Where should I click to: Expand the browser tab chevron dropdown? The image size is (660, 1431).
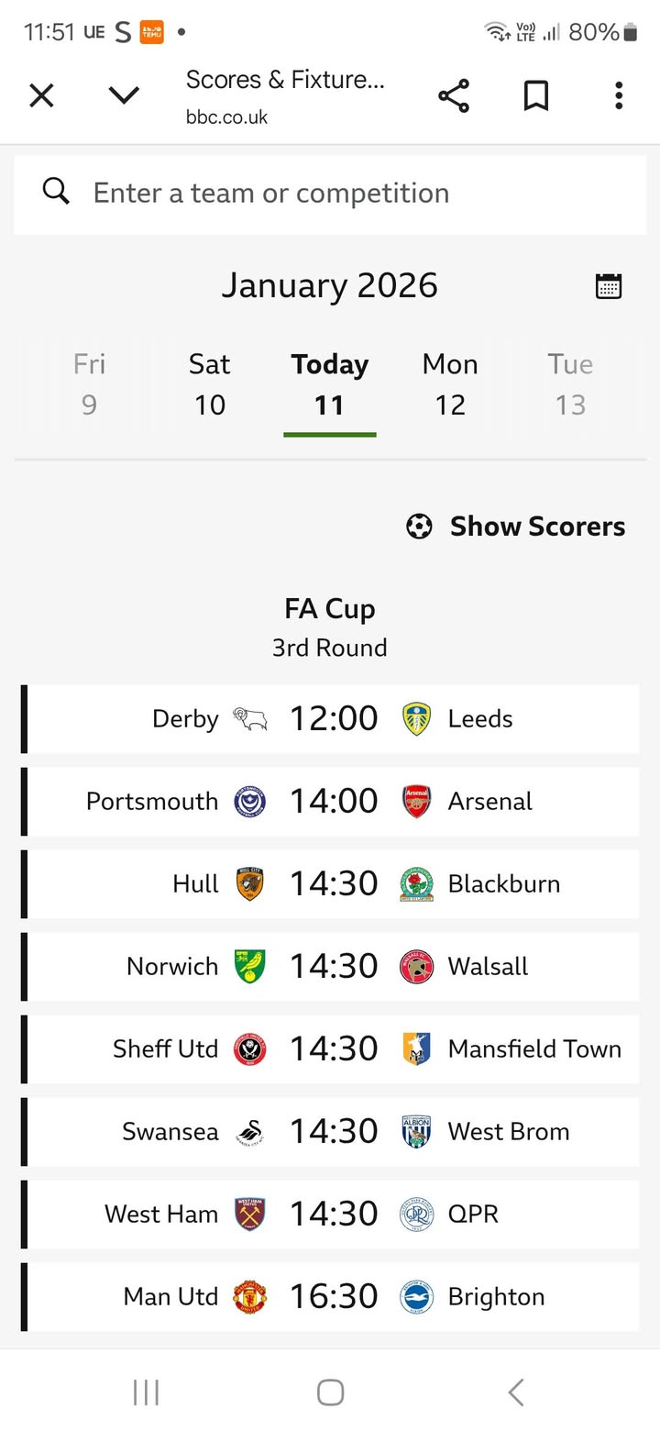124,95
